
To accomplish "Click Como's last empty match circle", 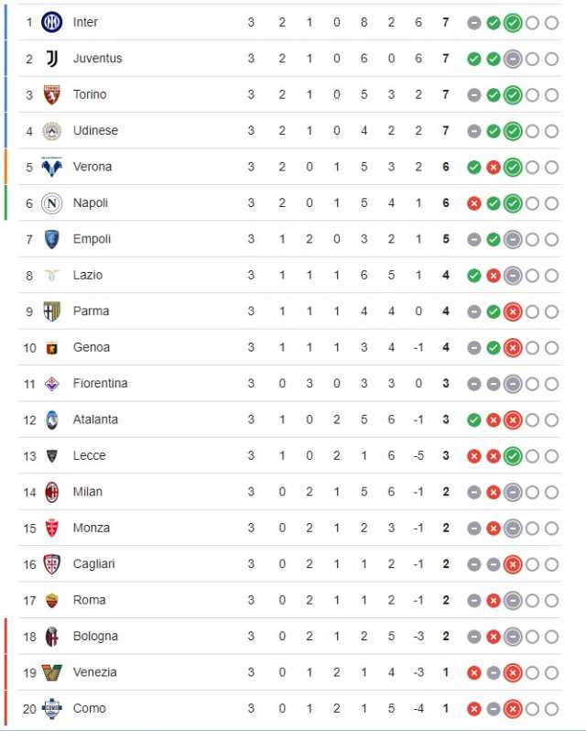I will click(x=551, y=709).
